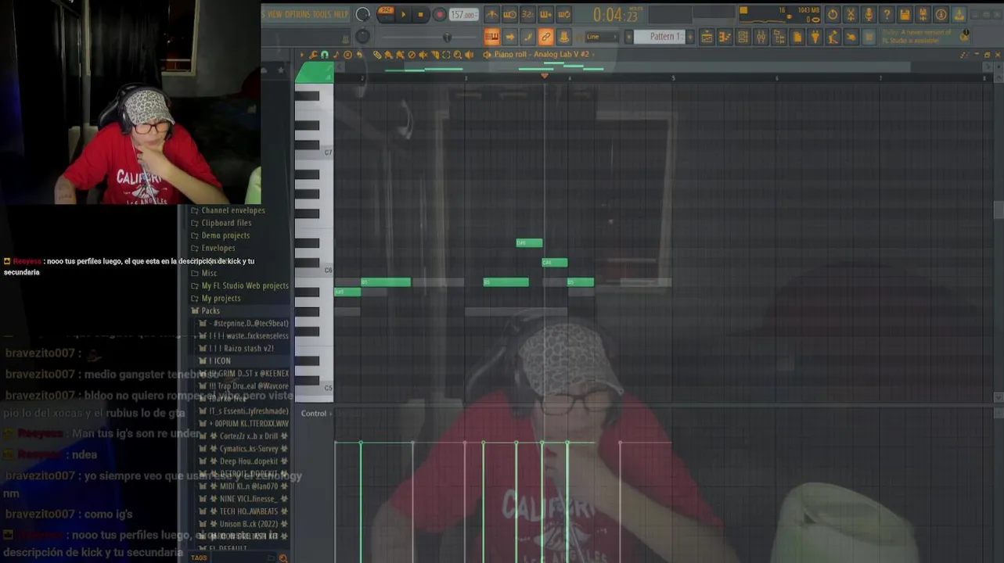Image resolution: width=1004 pixels, height=563 pixels.
Task: Open the tempo tapper icon
Action: point(833,37)
